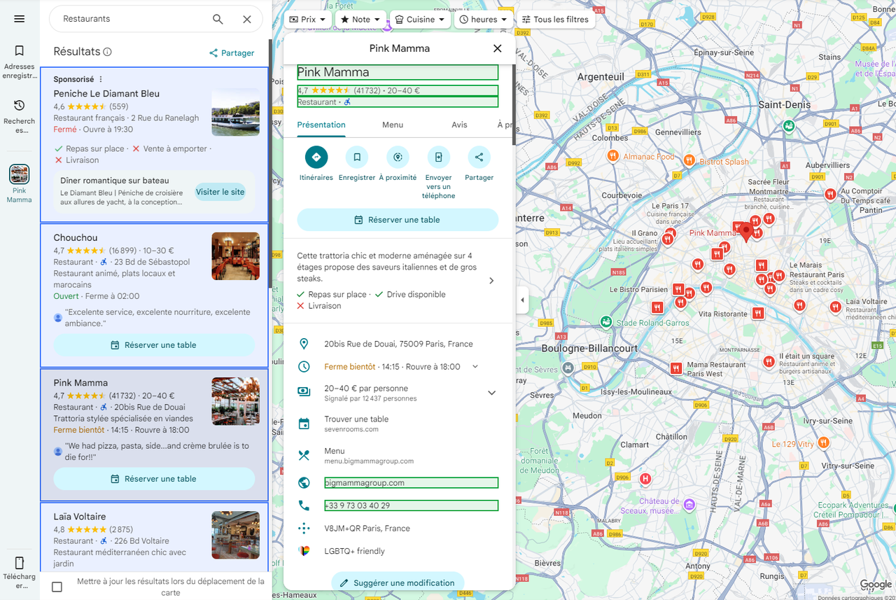Screen dimensions: 896x600
Task: Expand the 20–40 € per person price details
Action: pyautogui.click(x=491, y=393)
